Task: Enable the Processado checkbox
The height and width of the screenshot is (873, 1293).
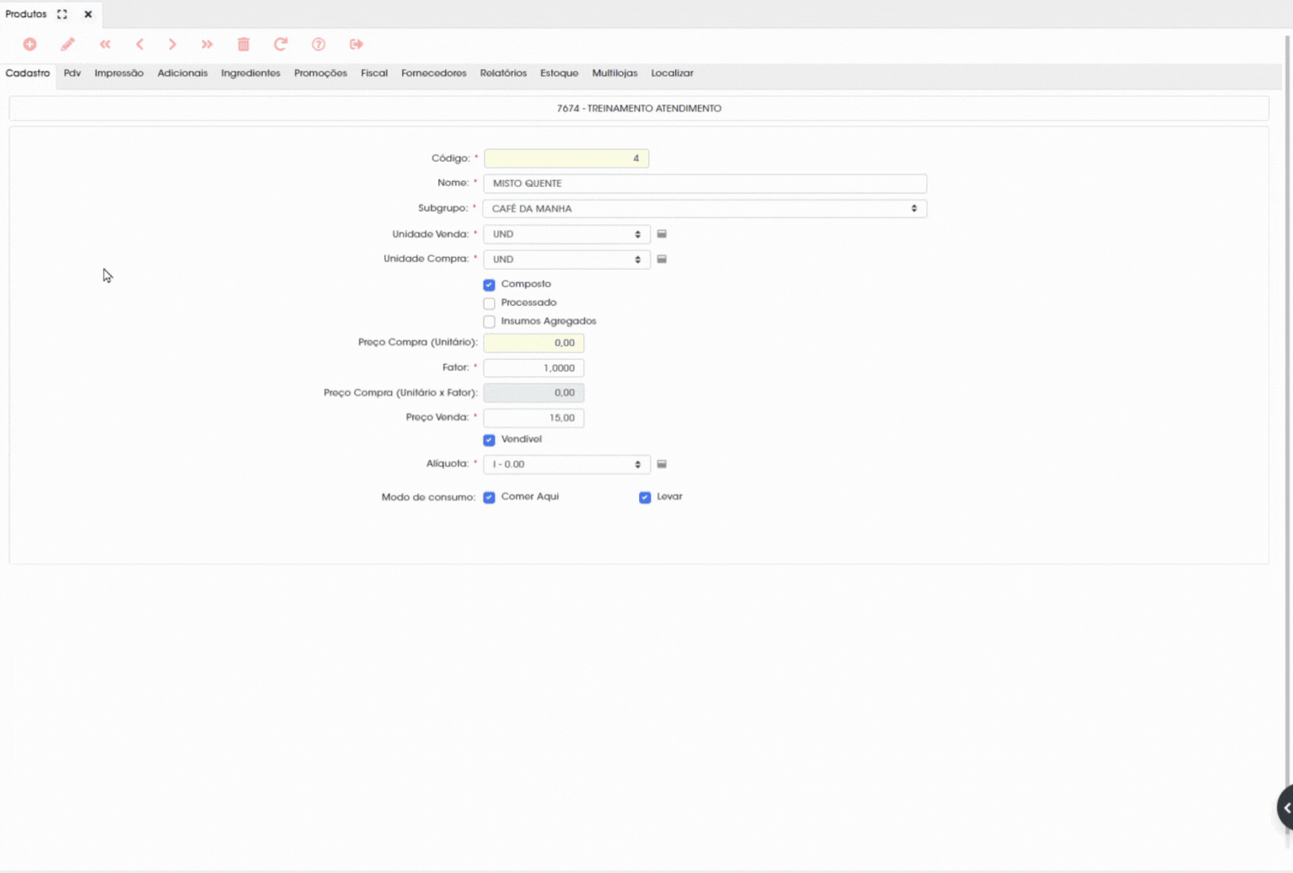Action: coord(489,303)
